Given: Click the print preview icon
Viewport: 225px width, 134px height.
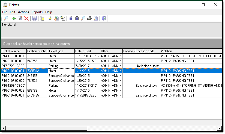Looking at the screenshot, I should (x=96, y=18).
